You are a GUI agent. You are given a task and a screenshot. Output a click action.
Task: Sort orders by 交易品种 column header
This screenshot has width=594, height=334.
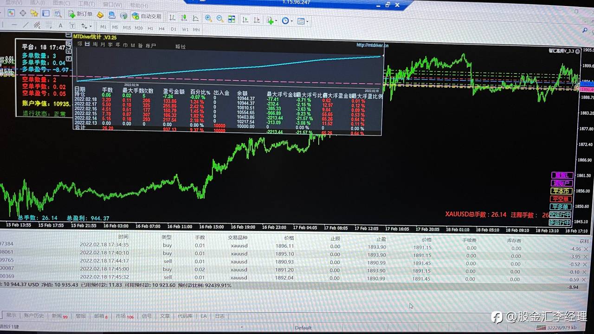click(x=238, y=238)
